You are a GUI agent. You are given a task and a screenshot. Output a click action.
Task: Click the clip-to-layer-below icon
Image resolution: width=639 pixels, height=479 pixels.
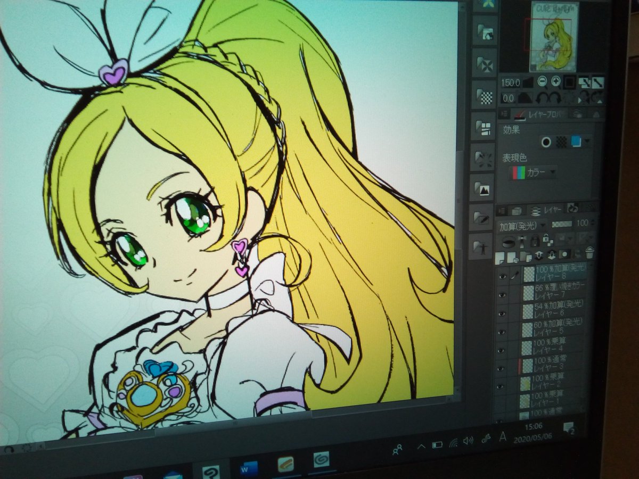pyautogui.click(x=509, y=244)
